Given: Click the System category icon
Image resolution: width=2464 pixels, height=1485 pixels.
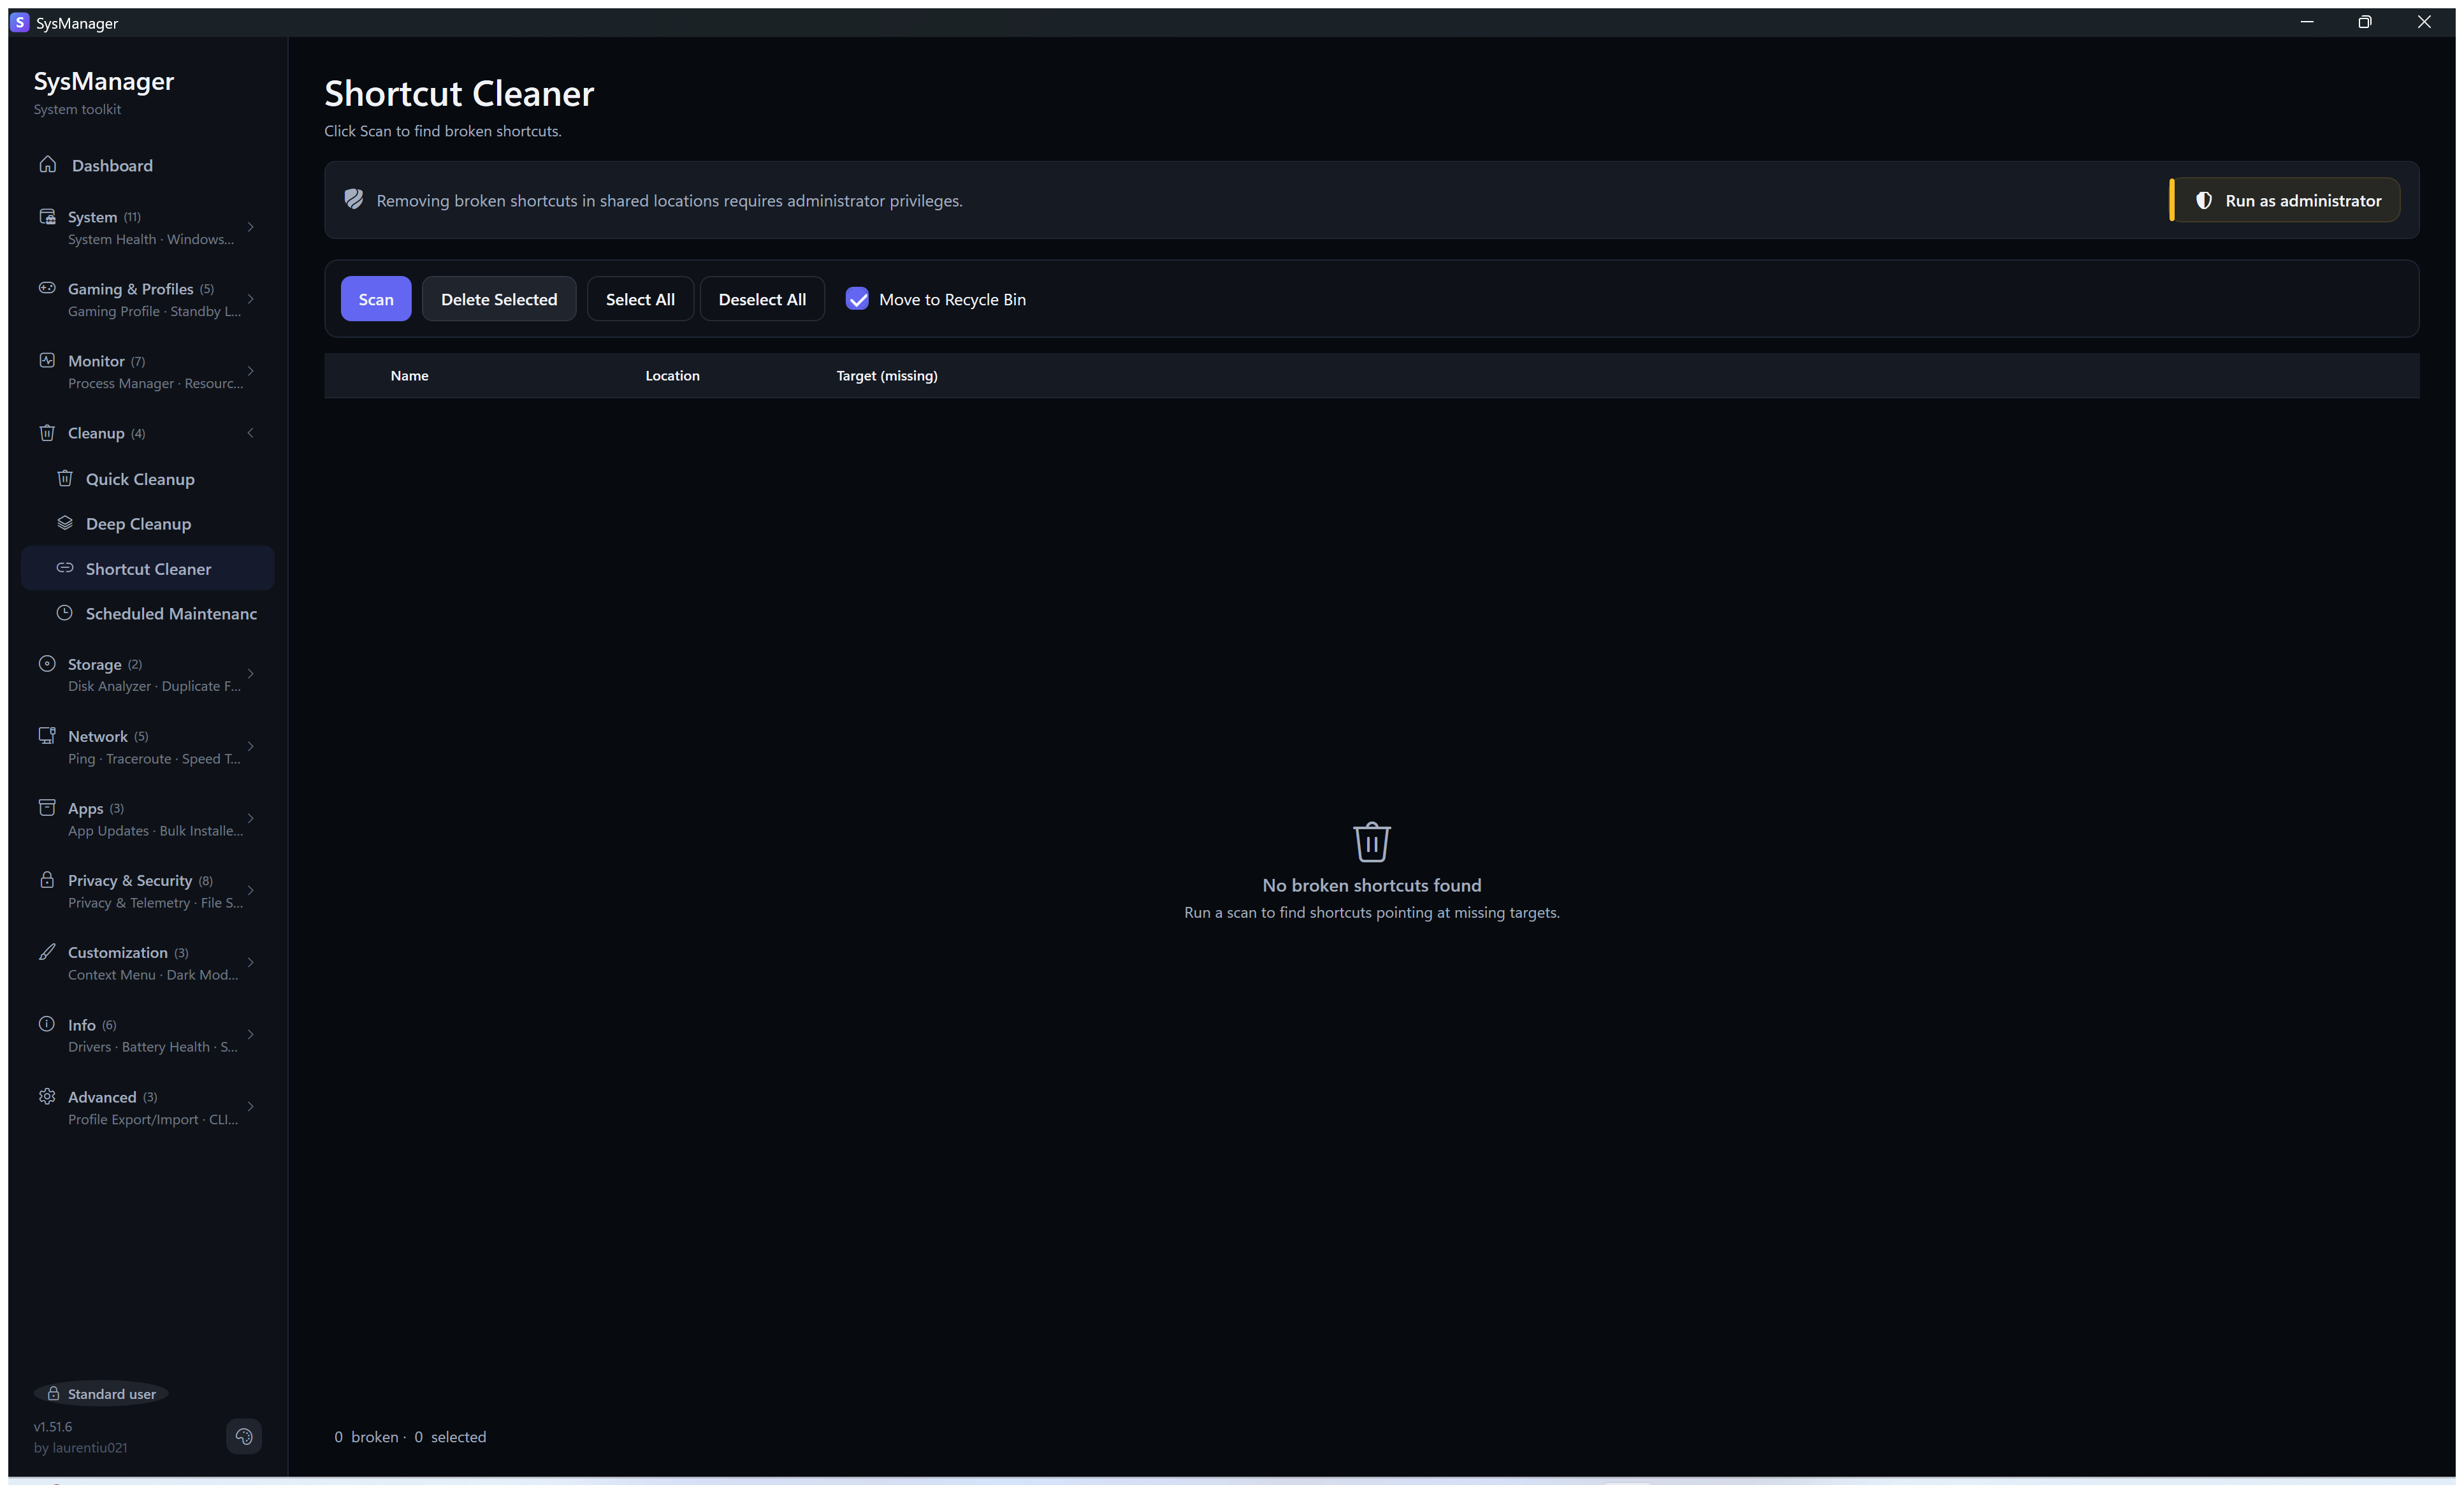Looking at the screenshot, I should coord(47,216).
